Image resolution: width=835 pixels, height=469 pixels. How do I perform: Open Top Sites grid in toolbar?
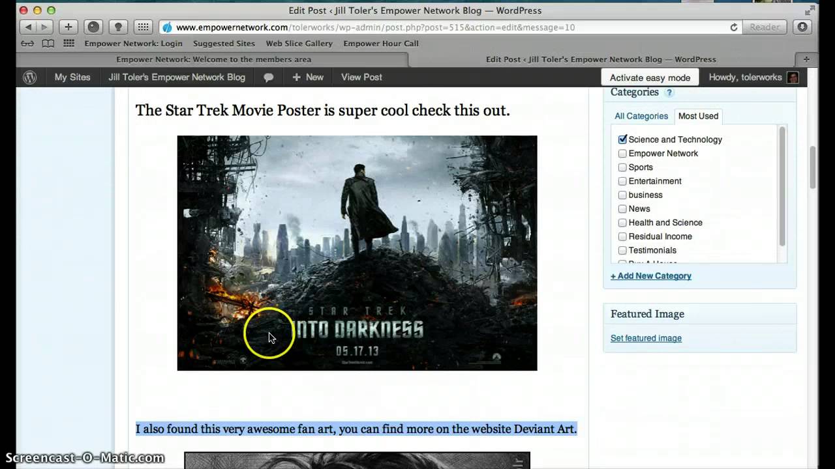coord(143,27)
